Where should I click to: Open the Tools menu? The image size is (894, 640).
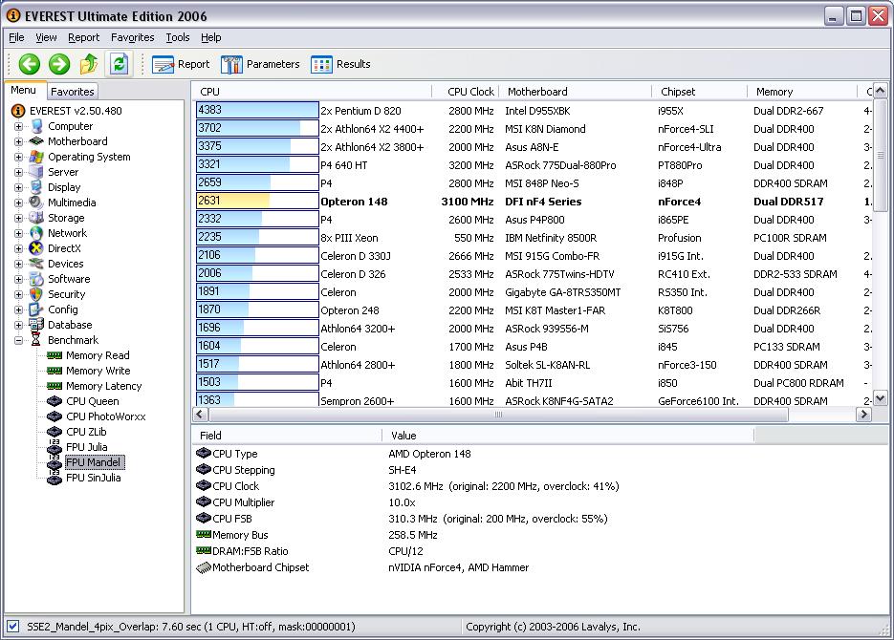(x=177, y=37)
